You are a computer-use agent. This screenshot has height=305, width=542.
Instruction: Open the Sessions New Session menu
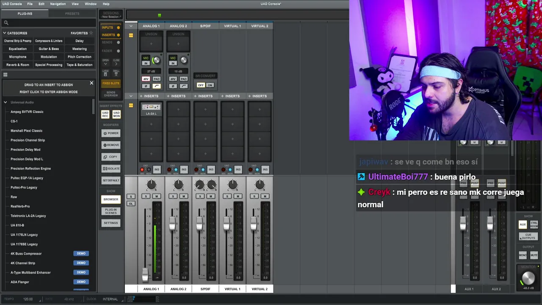tap(111, 15)
